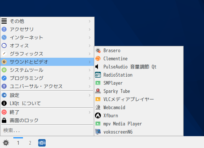Image resolution: width=204 pixels, height=148 pixels.
Task: Expand the プログラミング submenu arrow
Action: click(90, 78)
